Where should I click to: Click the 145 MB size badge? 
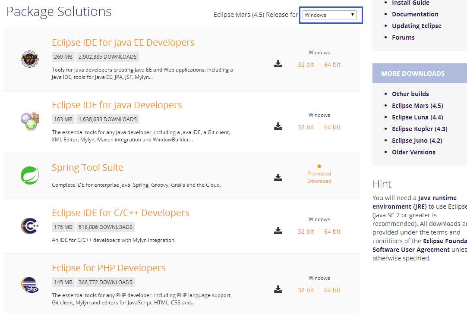63,282
